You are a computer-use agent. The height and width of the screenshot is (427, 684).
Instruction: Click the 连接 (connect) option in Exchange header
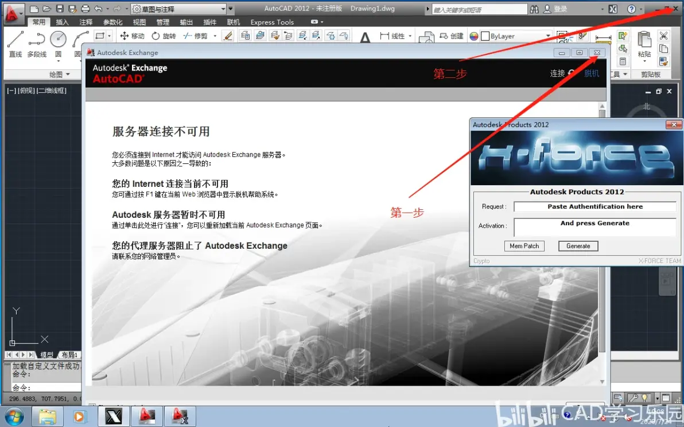pos(558,73)
